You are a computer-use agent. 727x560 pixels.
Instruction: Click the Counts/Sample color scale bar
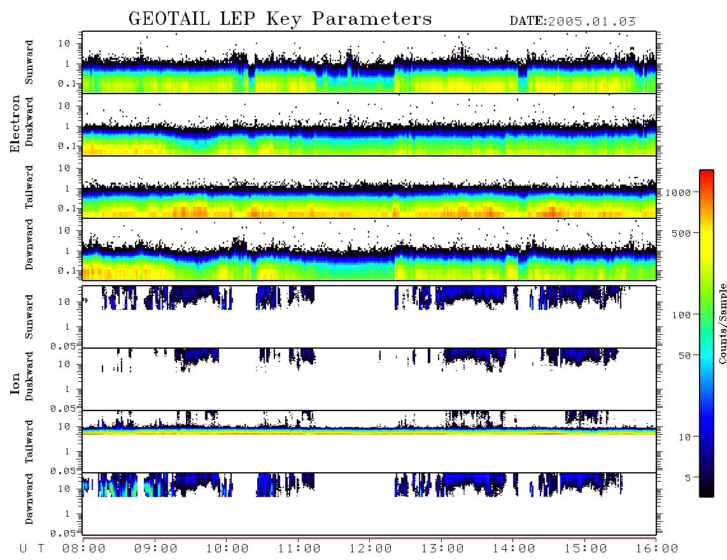[x=707, y=333]
